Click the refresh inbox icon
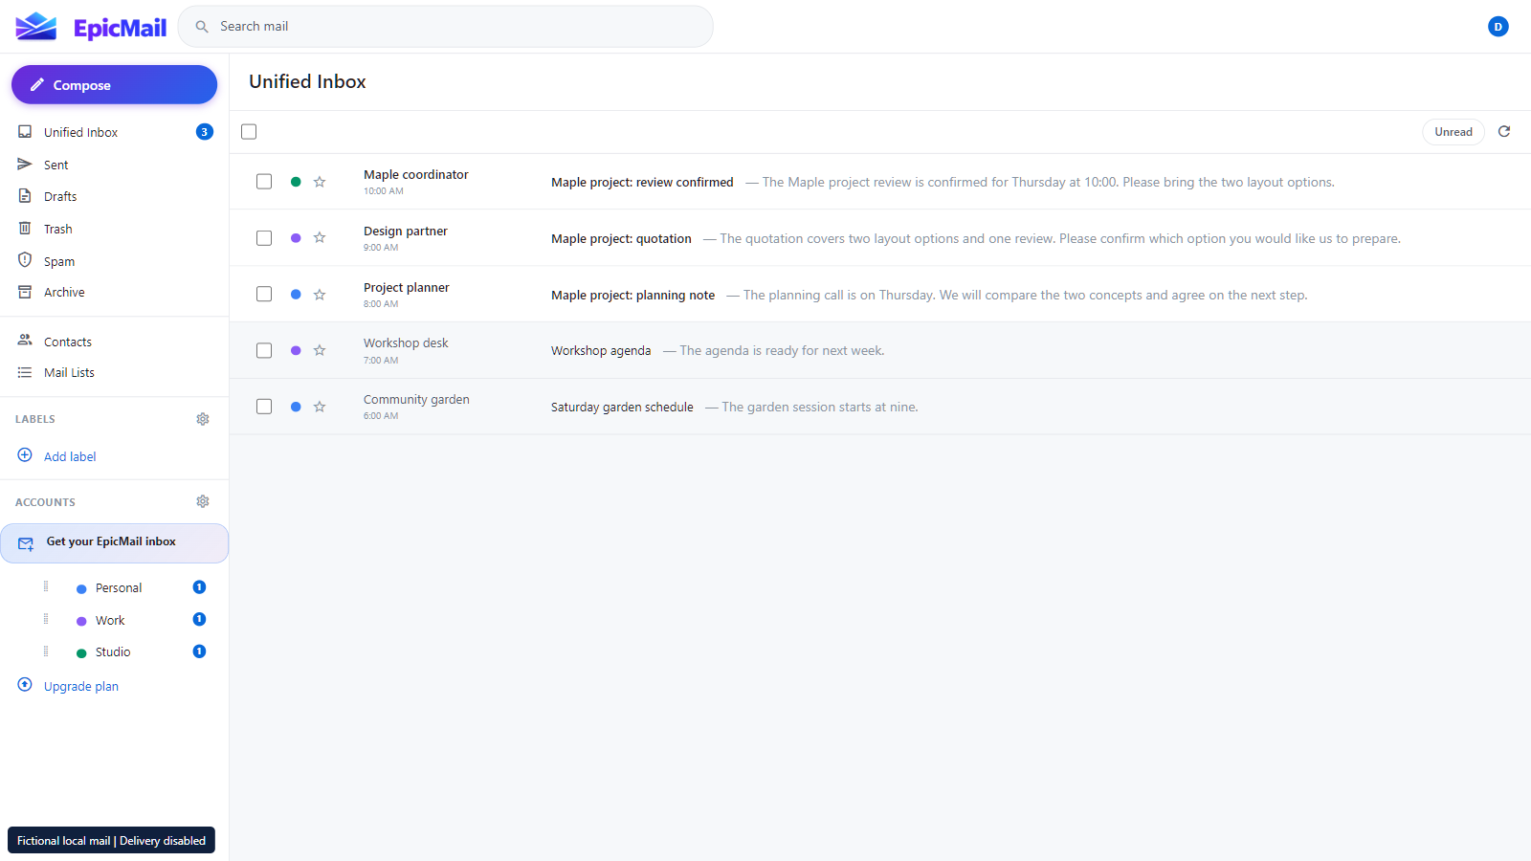 (x=1504, y=132)
